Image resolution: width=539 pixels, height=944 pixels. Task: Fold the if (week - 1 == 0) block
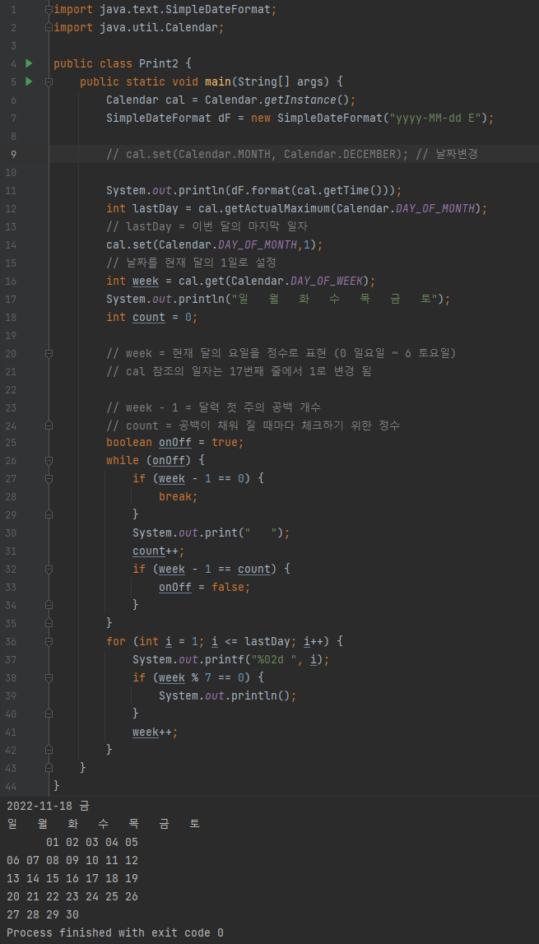[49, 479]
